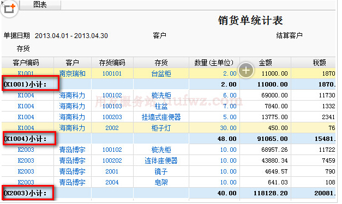This screenshot has height=204, width=342.
Task: Open 青岛博宇 link in 皂架 row
Action: coord(72,182)
